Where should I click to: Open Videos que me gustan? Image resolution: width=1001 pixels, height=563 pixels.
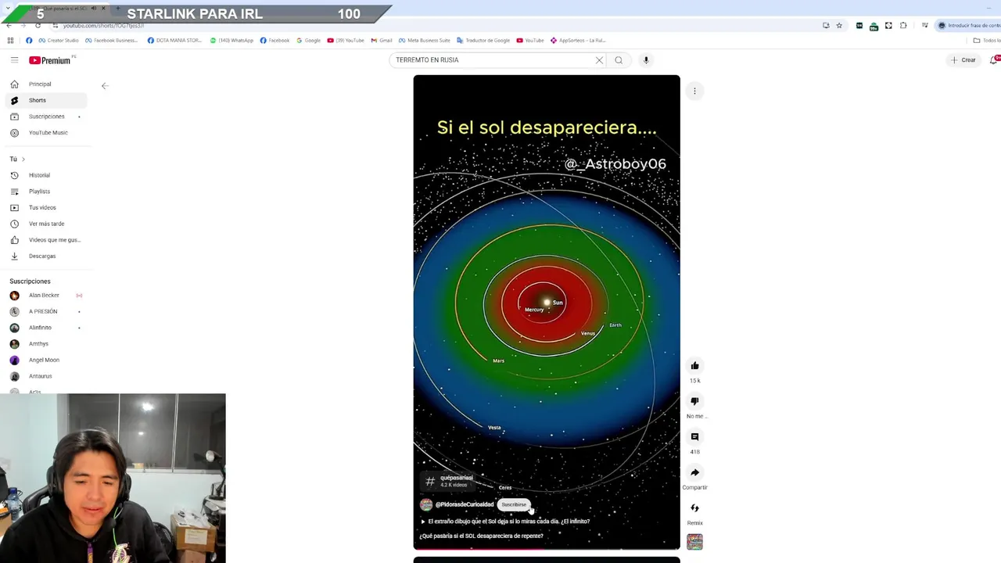click(x=45, y=240)
